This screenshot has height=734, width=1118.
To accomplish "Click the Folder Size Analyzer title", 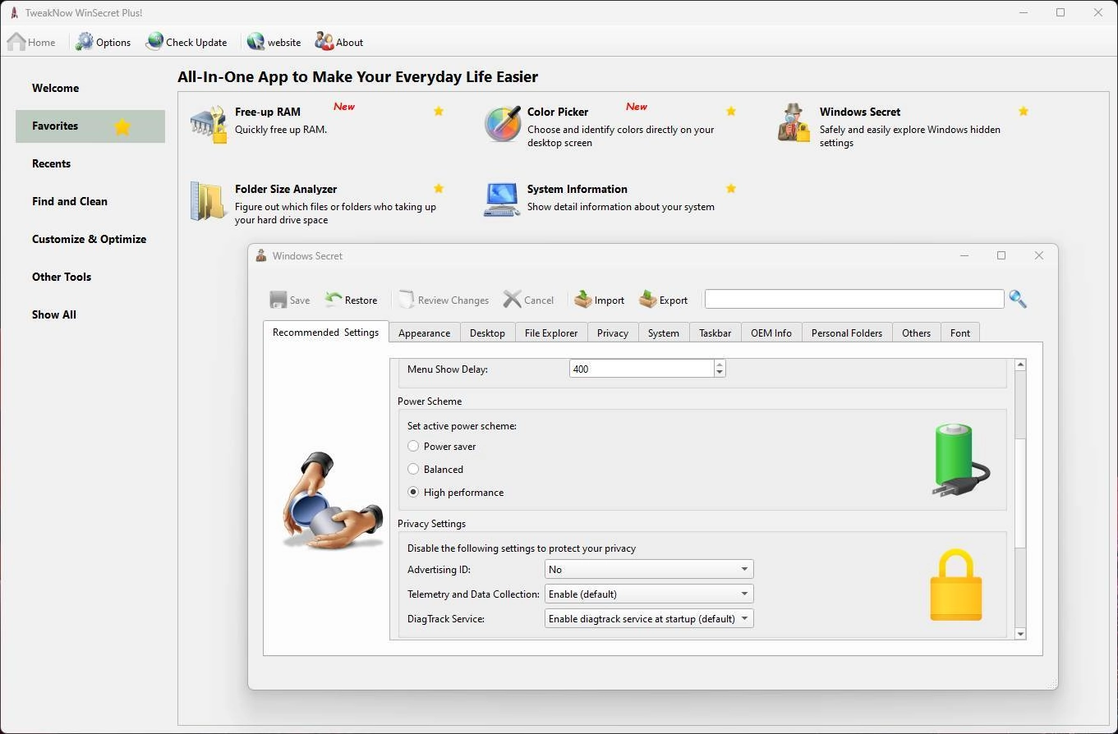I will point(286,189).
